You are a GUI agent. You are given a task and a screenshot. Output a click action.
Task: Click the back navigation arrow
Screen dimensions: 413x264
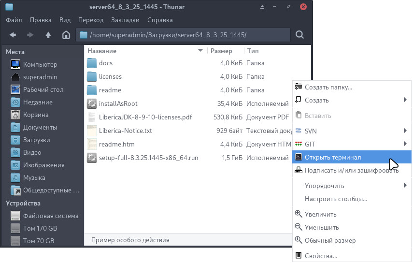coord(13,35)
